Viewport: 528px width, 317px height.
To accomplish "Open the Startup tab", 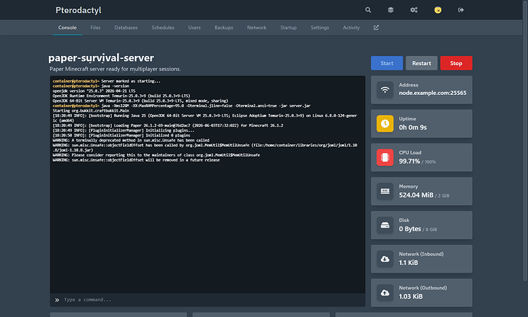I will [288, 28].
